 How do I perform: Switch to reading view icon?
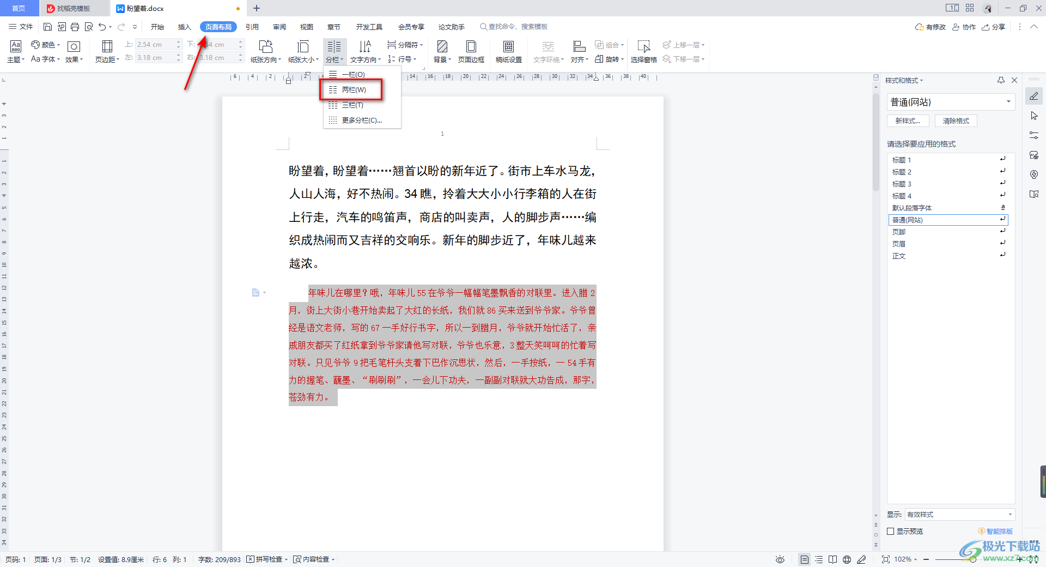[x=832, y=559]
